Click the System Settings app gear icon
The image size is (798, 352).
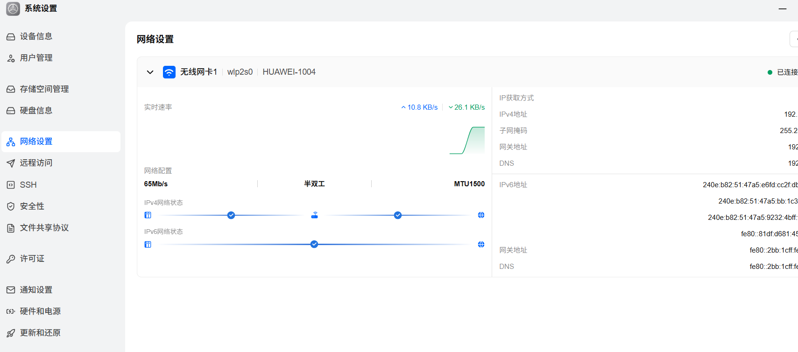[x=13, y=8]
